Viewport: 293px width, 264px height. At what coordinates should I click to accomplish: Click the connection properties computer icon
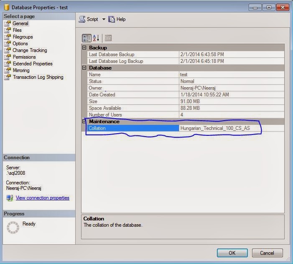(x=10, y=198)
